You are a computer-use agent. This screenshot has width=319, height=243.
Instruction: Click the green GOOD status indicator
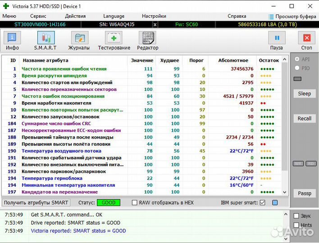(x=109, y=202)
